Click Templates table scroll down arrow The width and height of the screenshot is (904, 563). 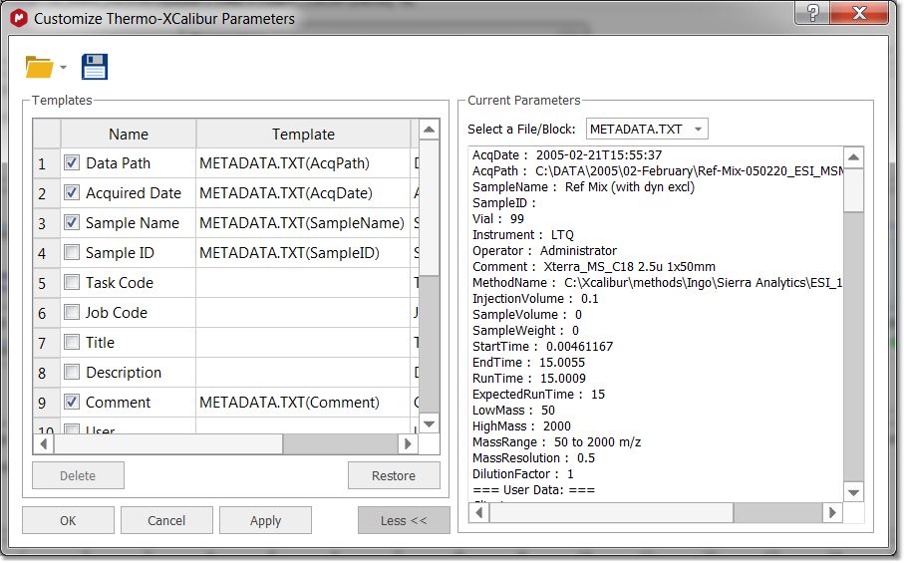(x=429, y=424)
